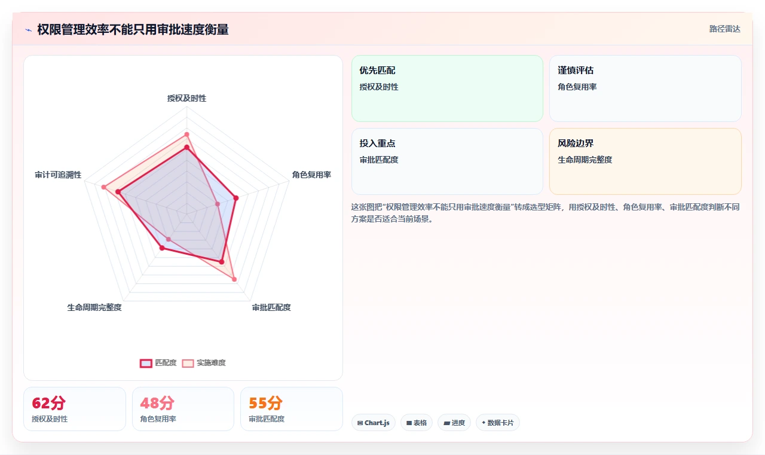Click the 生命周期完整度 radar axis label
This screenshot has width=765, height=455.
click(94, 307)
